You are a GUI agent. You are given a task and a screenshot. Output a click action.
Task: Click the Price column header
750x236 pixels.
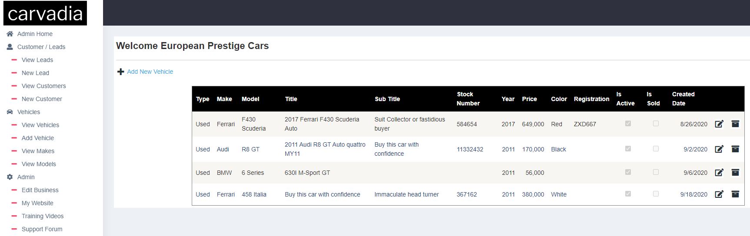tap(529, 99)
